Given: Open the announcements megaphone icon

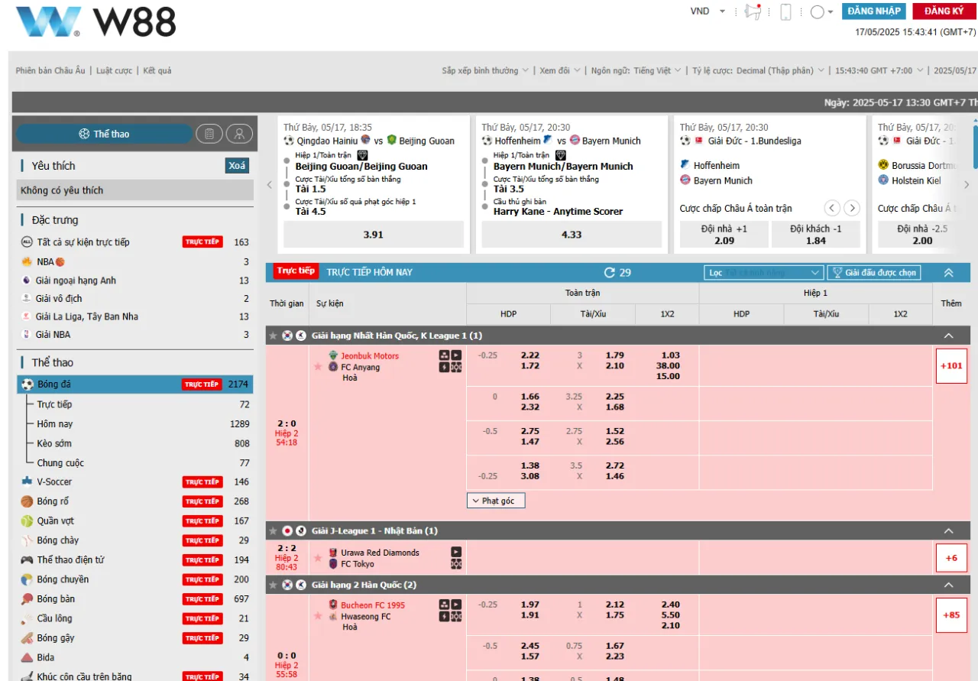Looking at the screenshot, I should click(753, 11).
